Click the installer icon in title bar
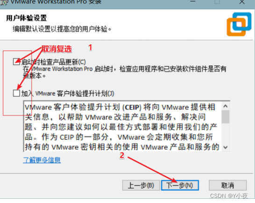 (4, 2)
